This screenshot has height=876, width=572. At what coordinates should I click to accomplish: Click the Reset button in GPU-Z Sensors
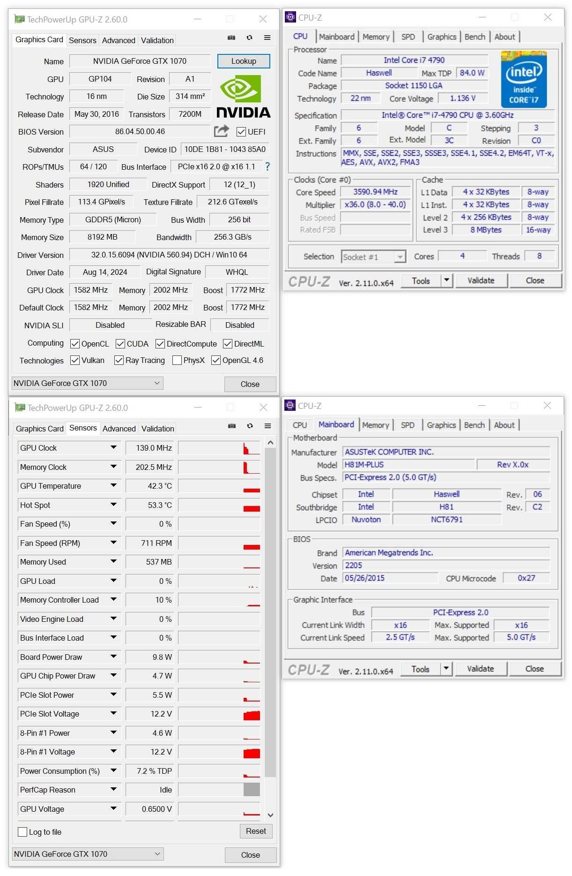[x=256, y=831]
